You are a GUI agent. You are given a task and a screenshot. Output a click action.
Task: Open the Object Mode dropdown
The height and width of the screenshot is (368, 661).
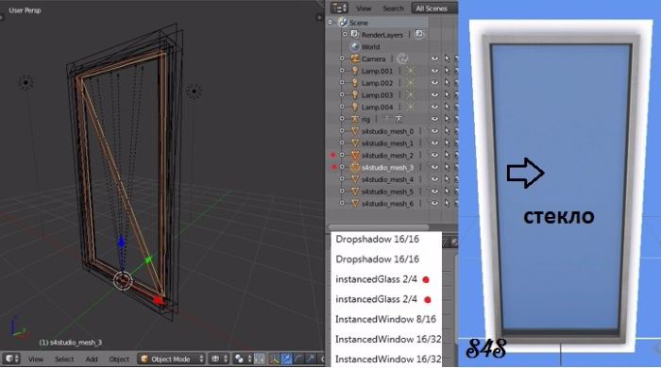172,359
